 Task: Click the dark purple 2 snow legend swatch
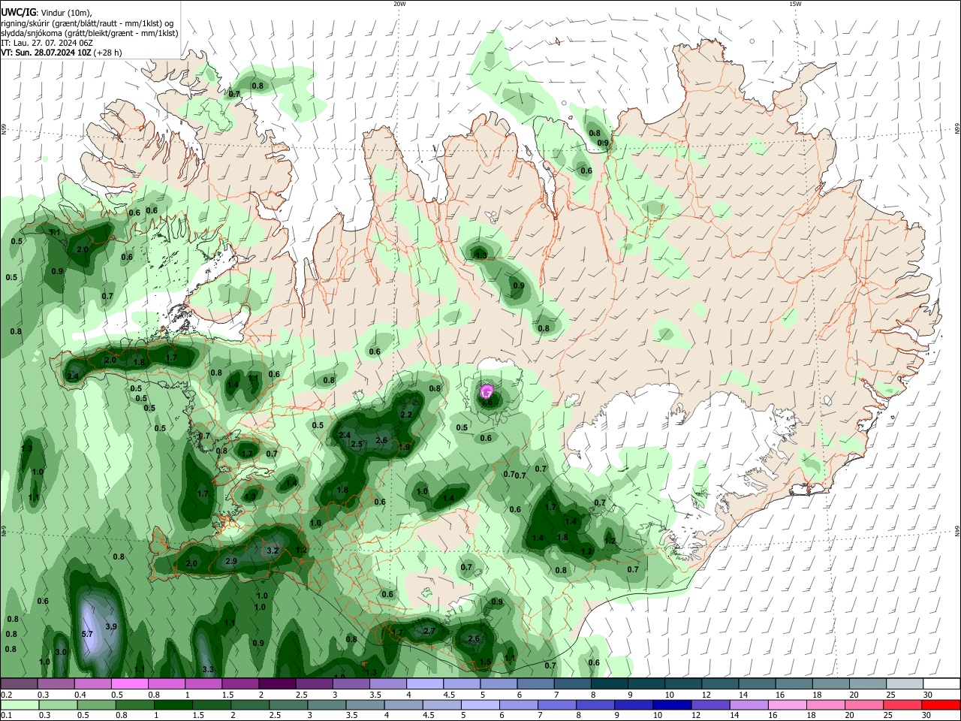[x=277, y=684]
